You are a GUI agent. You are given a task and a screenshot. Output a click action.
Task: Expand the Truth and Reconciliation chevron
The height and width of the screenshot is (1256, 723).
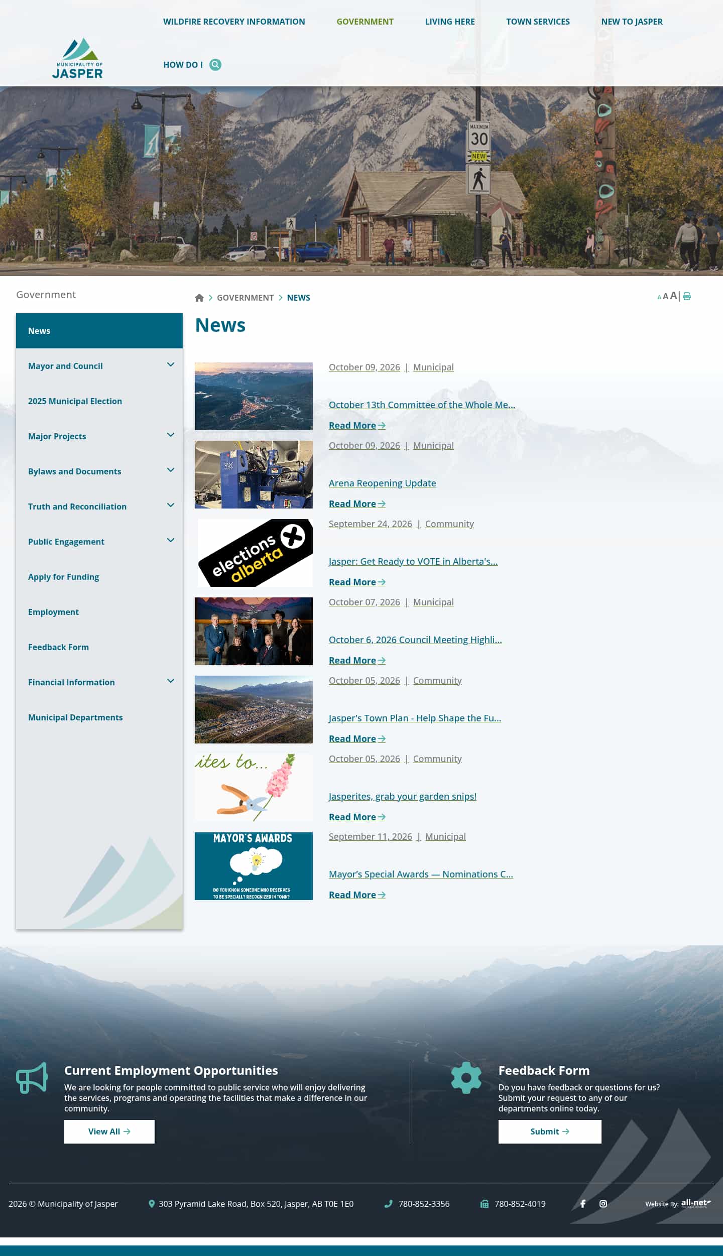171,505
